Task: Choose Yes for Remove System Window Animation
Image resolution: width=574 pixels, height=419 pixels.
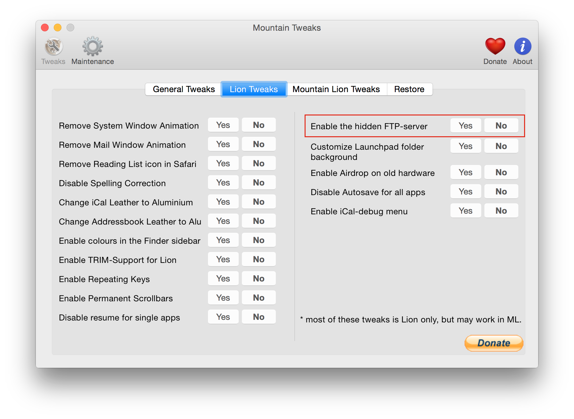Action: pyautogui.click(x=223, y=125)
